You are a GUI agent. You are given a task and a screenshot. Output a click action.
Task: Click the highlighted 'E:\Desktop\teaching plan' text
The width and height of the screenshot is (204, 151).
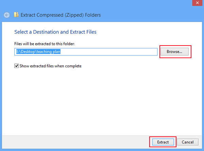coord(38,52)
